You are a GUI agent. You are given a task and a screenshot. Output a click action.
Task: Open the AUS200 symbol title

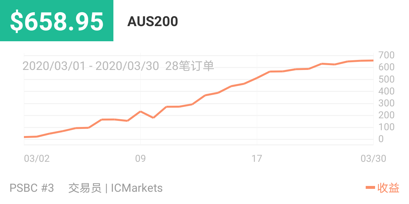coord(152,22)
